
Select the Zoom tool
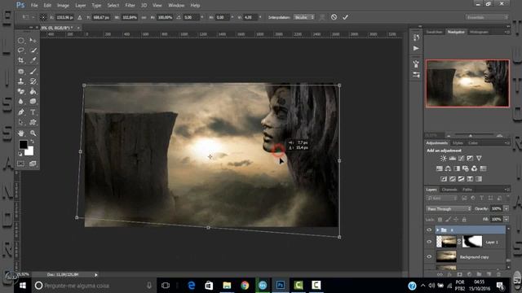point(33,133)
